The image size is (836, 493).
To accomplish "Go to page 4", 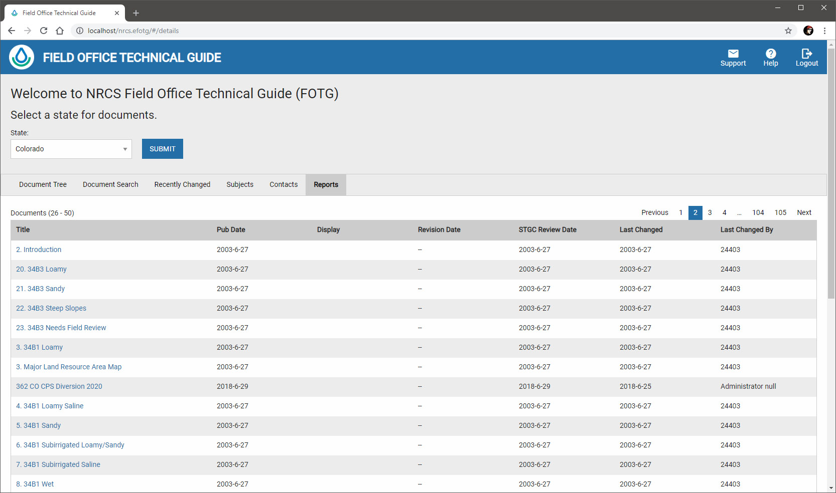I will tap(725, 212).
